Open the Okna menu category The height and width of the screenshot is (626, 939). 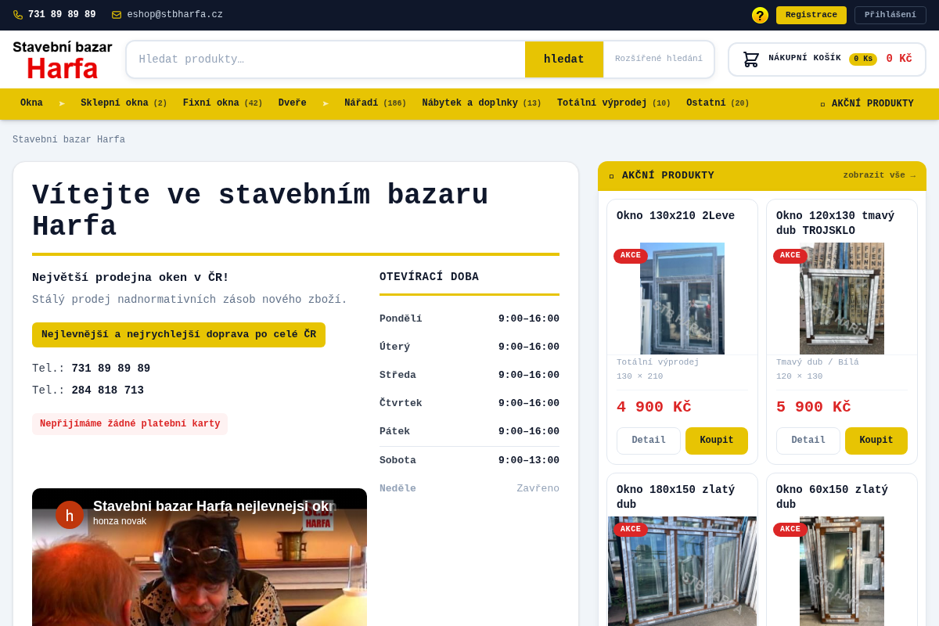coord(31,103)
